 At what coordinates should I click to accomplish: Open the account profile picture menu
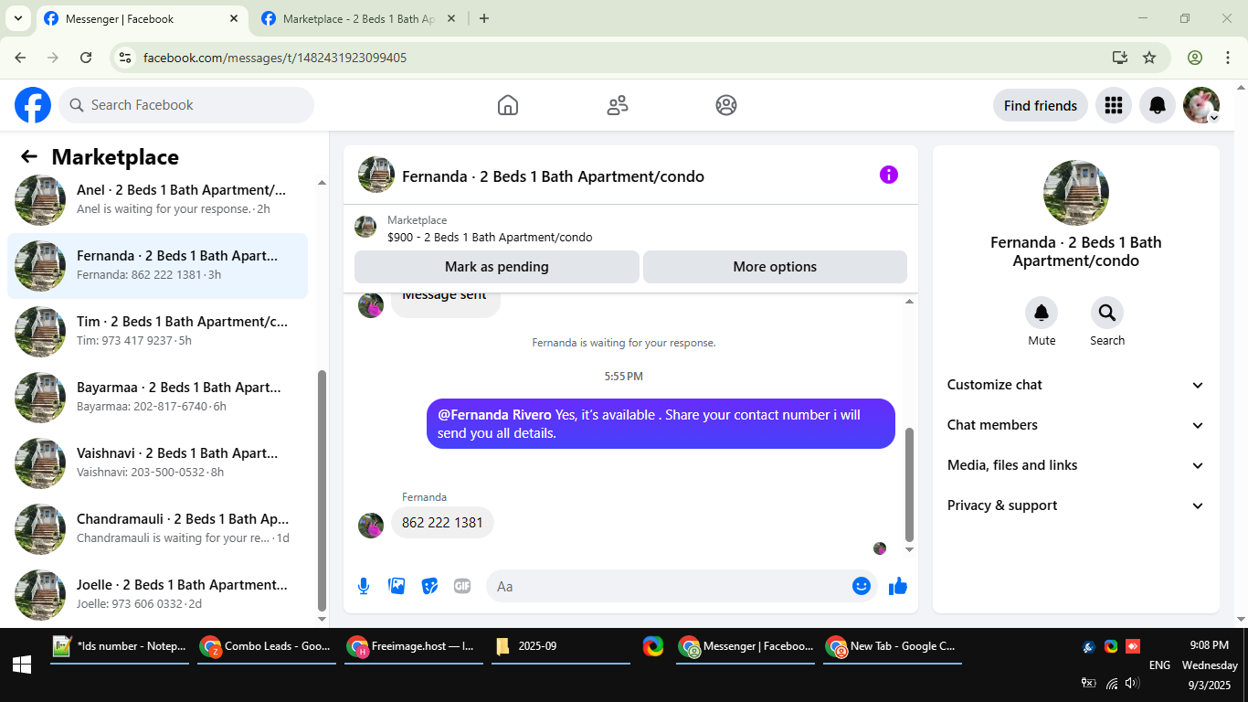pos(1201,105)
